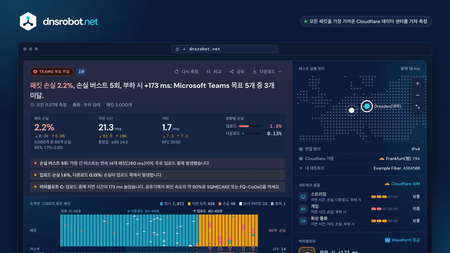
Task: Expand the 다운로드 dropdown chevron
Action: pos(280,72)
